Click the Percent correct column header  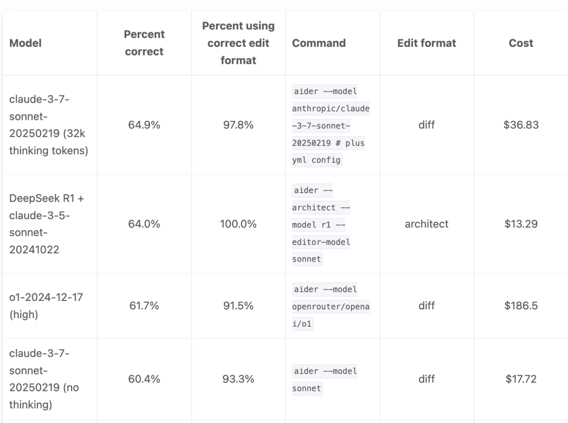tap(144, 43)
